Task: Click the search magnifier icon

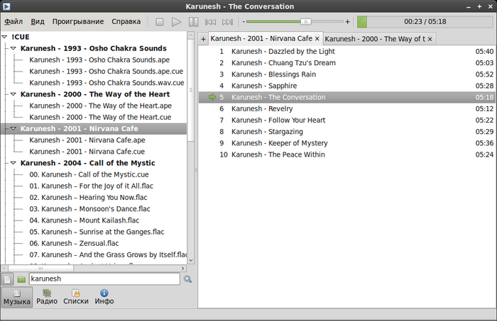Action: [187, 279]
